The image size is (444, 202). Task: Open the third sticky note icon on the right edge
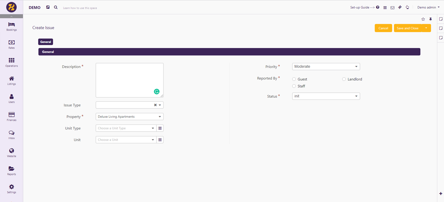coord(441,38)
